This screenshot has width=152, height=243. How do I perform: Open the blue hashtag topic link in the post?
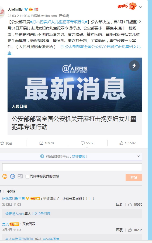(x=59, y=22)
